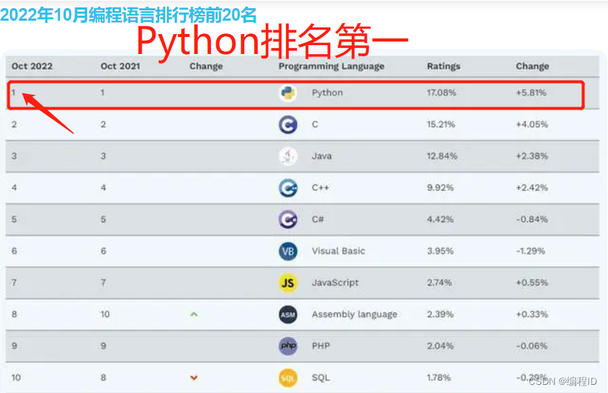Click the rating value 15.21%

coord(441,125)
